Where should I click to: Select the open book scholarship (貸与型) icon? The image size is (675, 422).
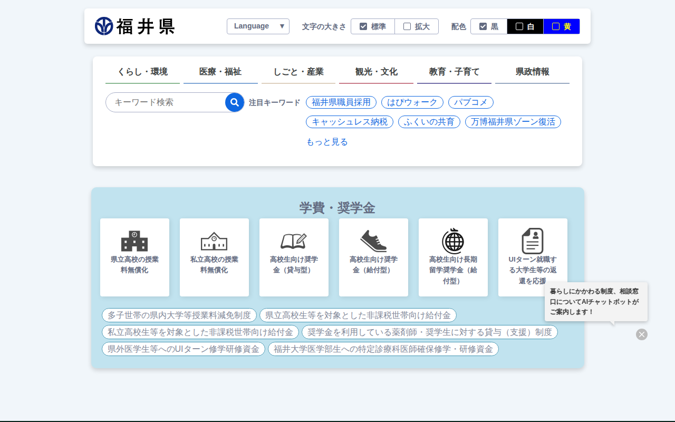tap(294, 242)
